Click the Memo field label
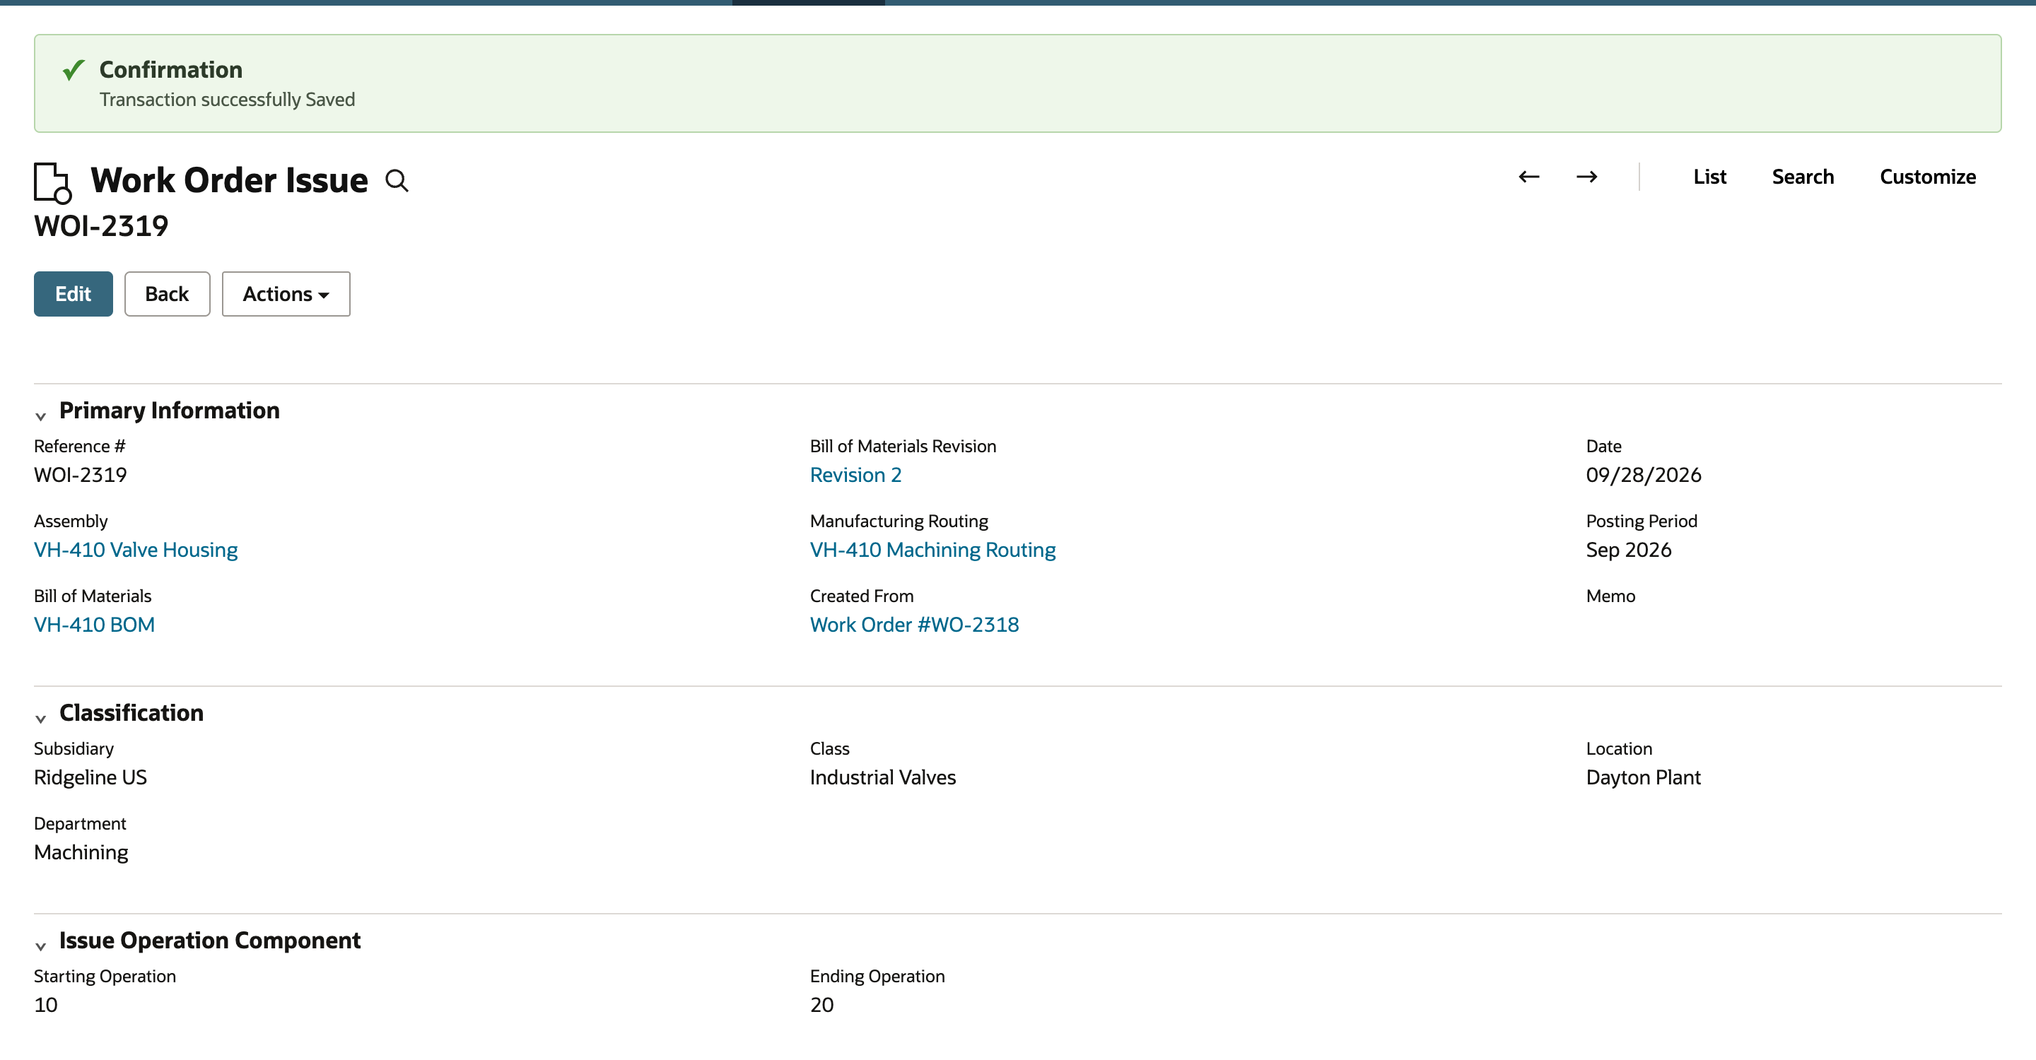Viewport: 2036px width, 1060px height. tap(1610, 596)
